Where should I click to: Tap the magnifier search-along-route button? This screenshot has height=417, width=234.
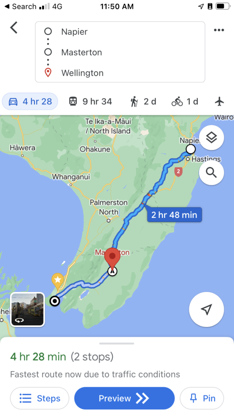pyautogui.click(x=211, y=173)
